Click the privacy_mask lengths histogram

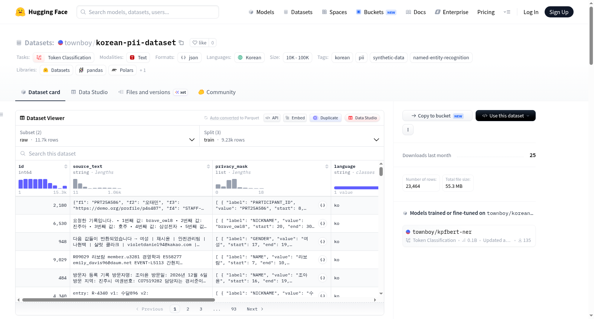[x=239, y=184]
